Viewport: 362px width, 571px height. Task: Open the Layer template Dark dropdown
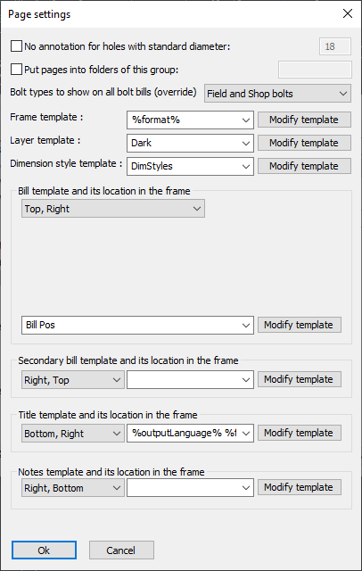pyautogui.click(x=190, y=143)
